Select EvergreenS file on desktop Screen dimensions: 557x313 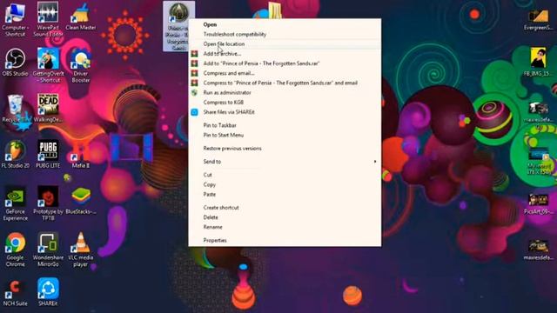(538, 19)
